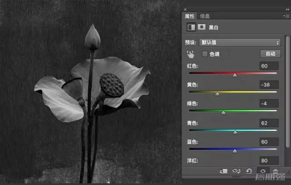Viewport: 291px width, 185px height.
Task: Reset to adjustment defaults icon
Action: coord(249,171)
